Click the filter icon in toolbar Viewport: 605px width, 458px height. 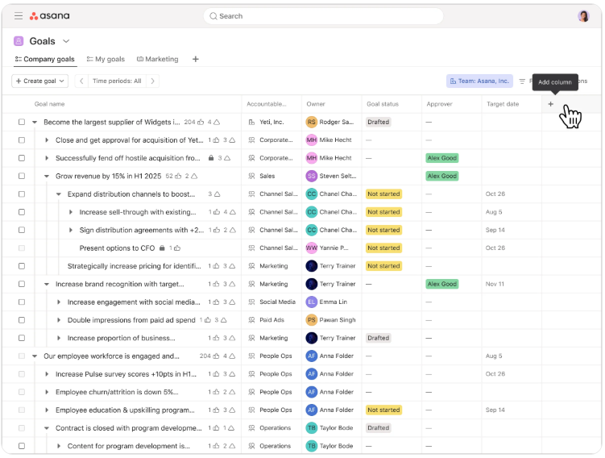[522, 81]
